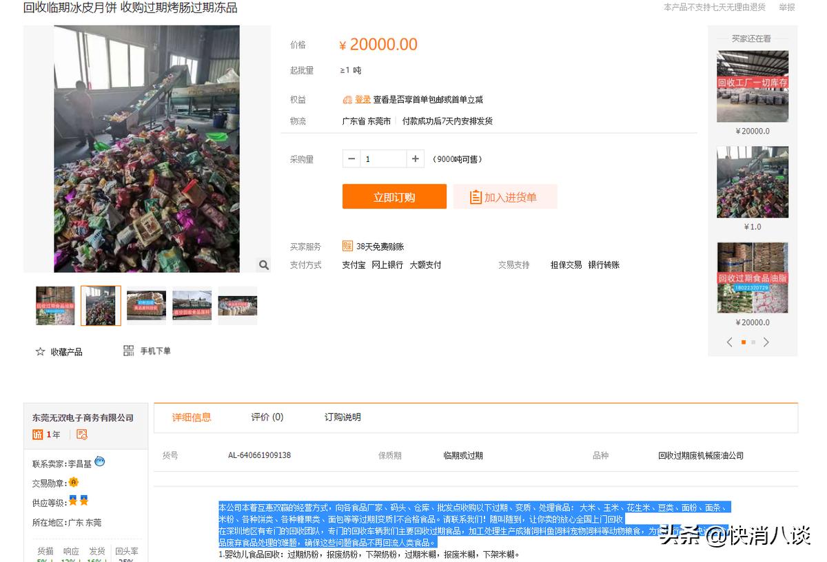Click the QR code icon for 手机下单
Image resolution: width=827 pixels, height=562 pixels.
(129, 351)
